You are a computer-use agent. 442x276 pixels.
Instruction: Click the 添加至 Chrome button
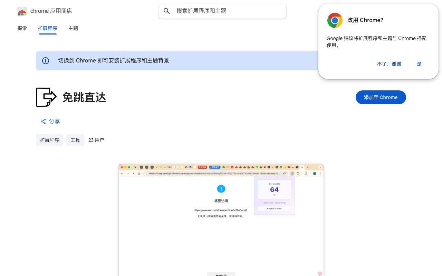click(x=381, y=97)
